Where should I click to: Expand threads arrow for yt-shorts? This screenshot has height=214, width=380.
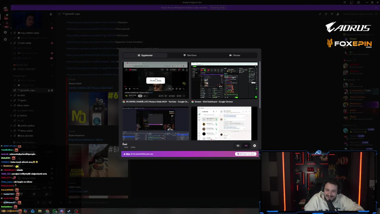11,116
